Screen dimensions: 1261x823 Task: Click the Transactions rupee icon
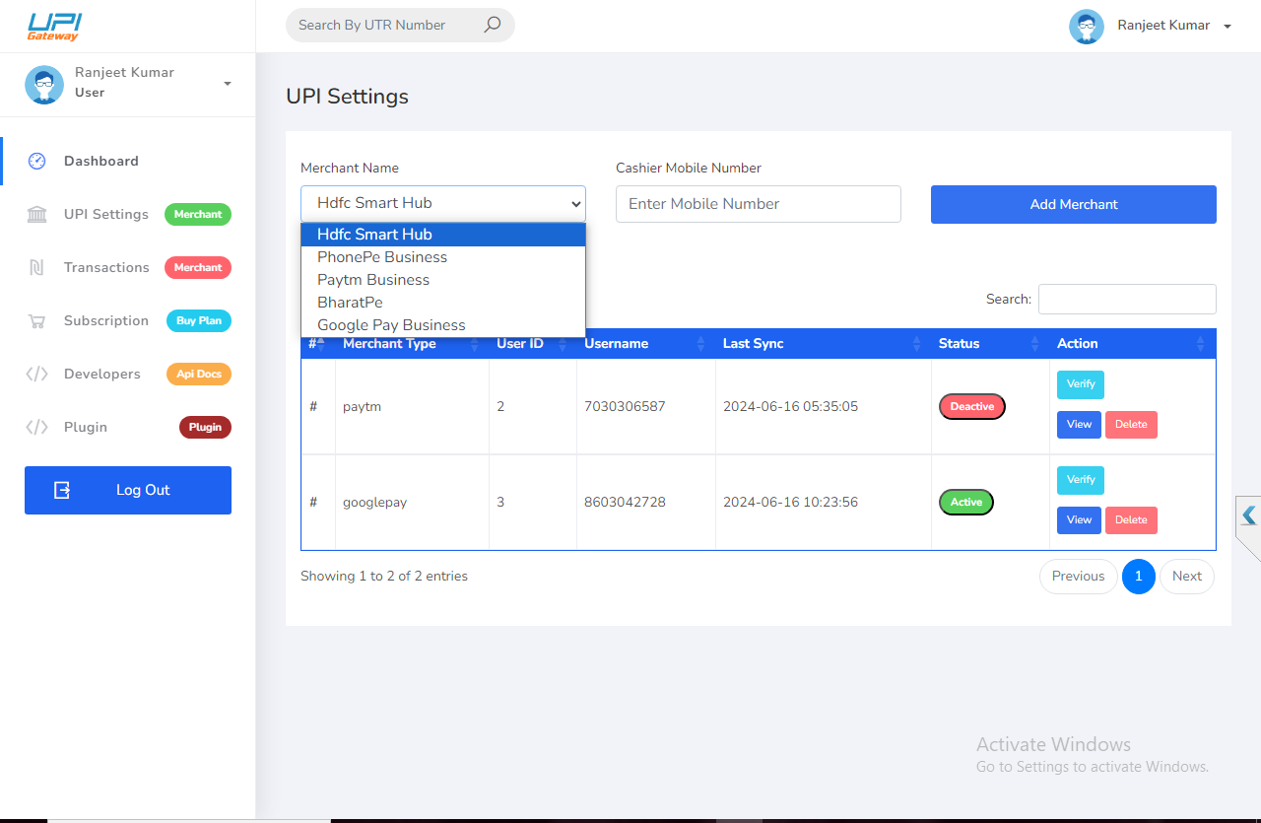(37, 267)
